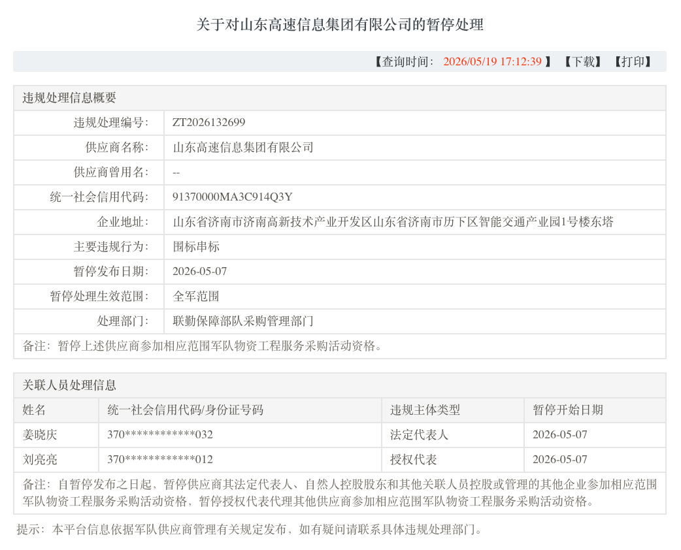Click the label 违规处理编号:
Image resolution: width=681 pixels, height=550 pixels.
110,123
